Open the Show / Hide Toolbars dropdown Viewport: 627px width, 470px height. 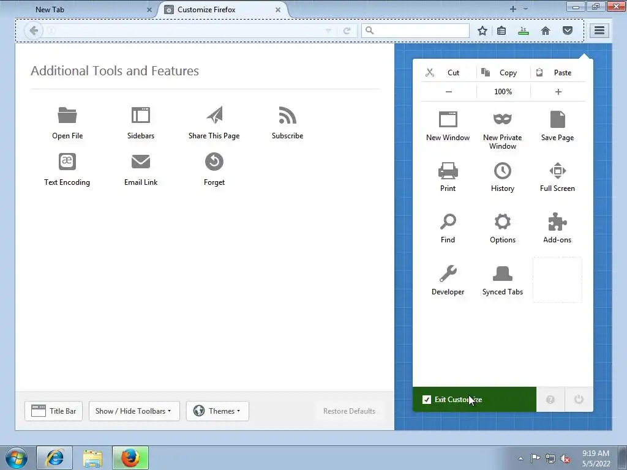tap(134, 411)
